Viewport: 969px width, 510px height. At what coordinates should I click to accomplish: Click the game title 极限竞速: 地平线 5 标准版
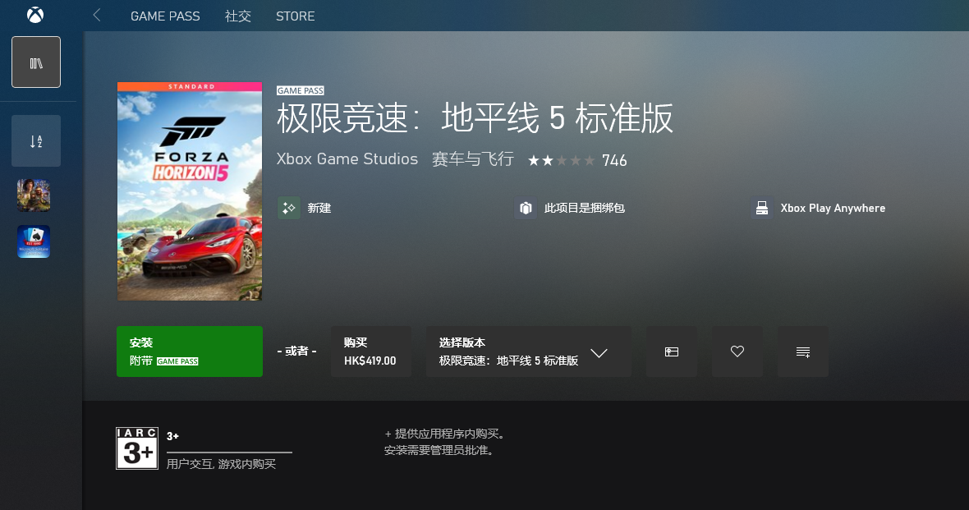point(475,118)
